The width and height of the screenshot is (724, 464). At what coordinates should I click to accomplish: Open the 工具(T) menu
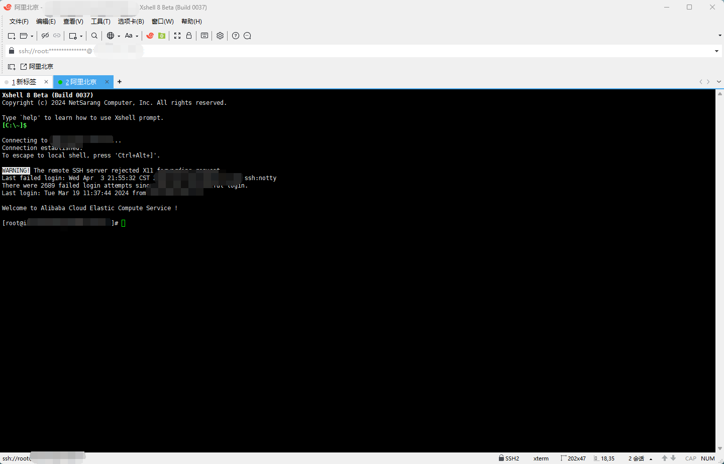click(x=100, y=21)
